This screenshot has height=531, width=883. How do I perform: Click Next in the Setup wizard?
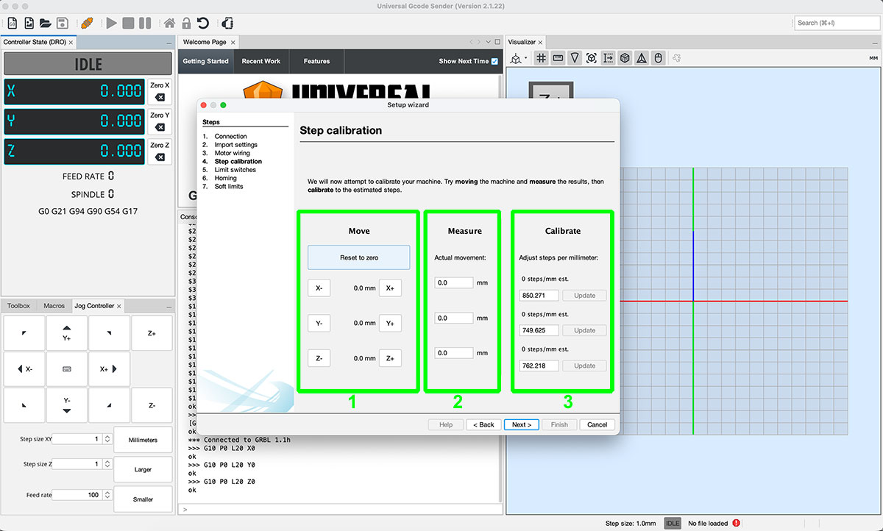click(x=522, y=424)
